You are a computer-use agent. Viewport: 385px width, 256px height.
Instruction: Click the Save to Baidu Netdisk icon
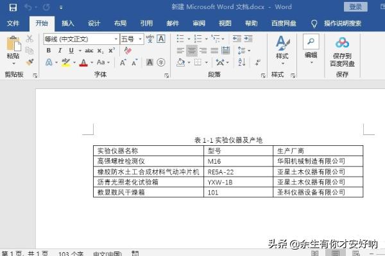(342, 43)
